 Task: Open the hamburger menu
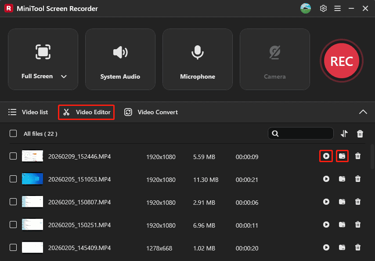pyautogui.click(x=337, y=8)
